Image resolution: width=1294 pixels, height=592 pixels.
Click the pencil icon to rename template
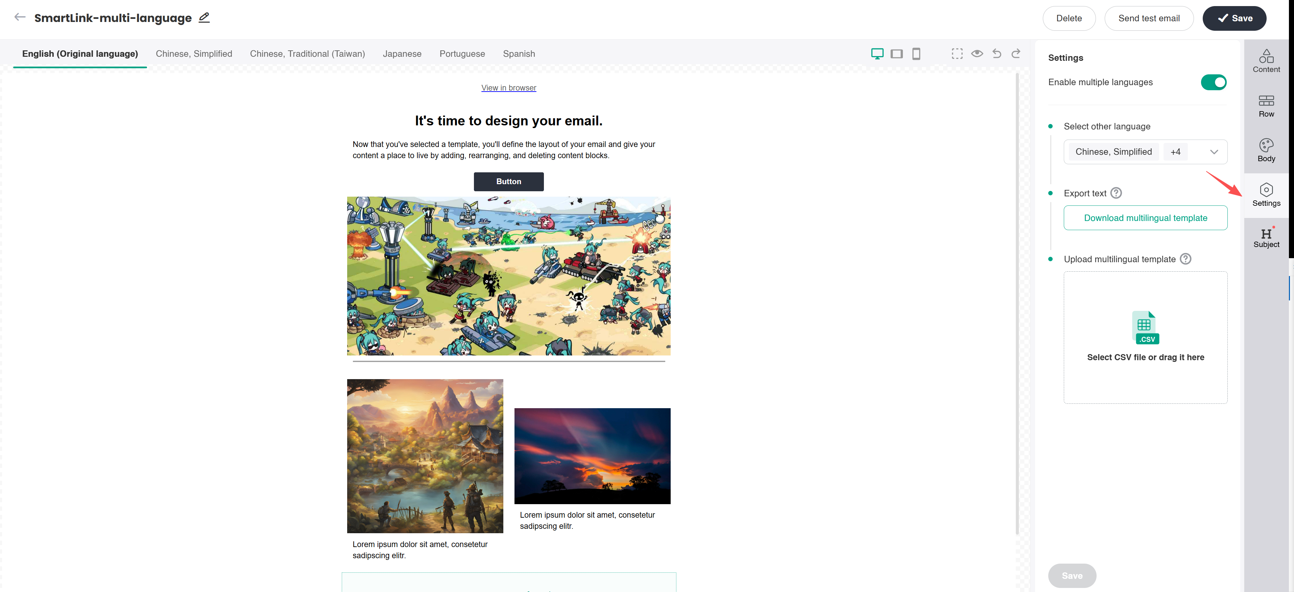click(x=204, y=18)
